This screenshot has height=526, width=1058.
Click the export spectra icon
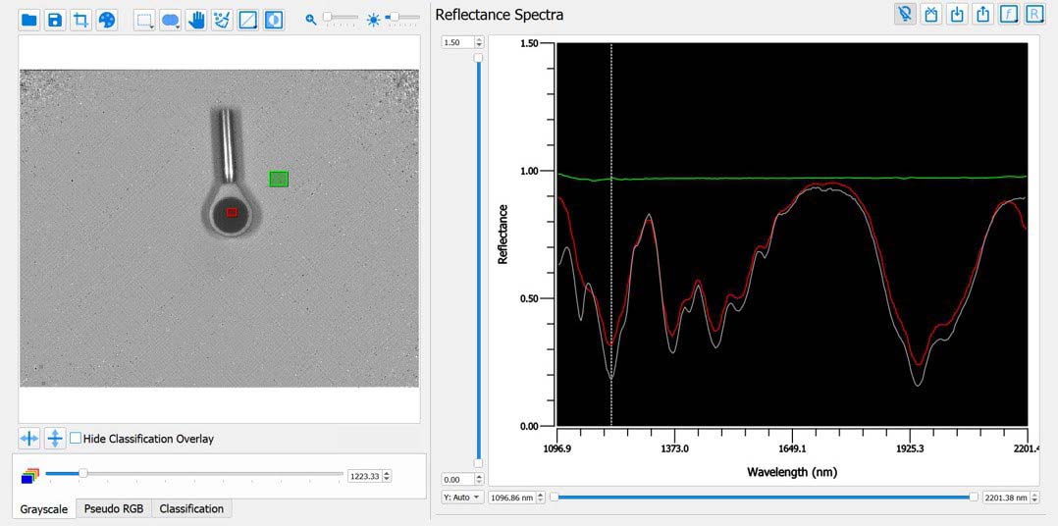(982, 15)
